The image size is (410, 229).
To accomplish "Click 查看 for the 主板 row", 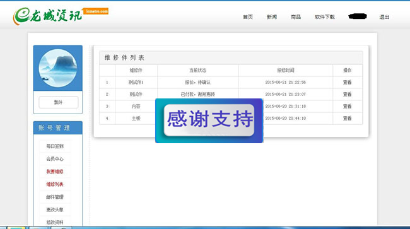I will (348, 119).
